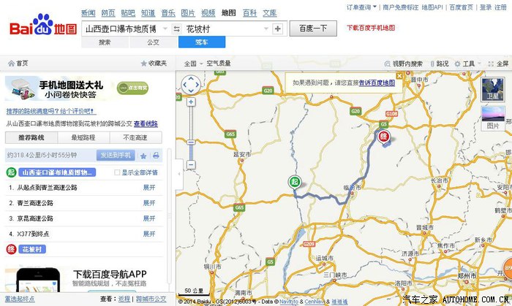
Task: Open the 全国 region dropdown
Action: click(192, 64)
